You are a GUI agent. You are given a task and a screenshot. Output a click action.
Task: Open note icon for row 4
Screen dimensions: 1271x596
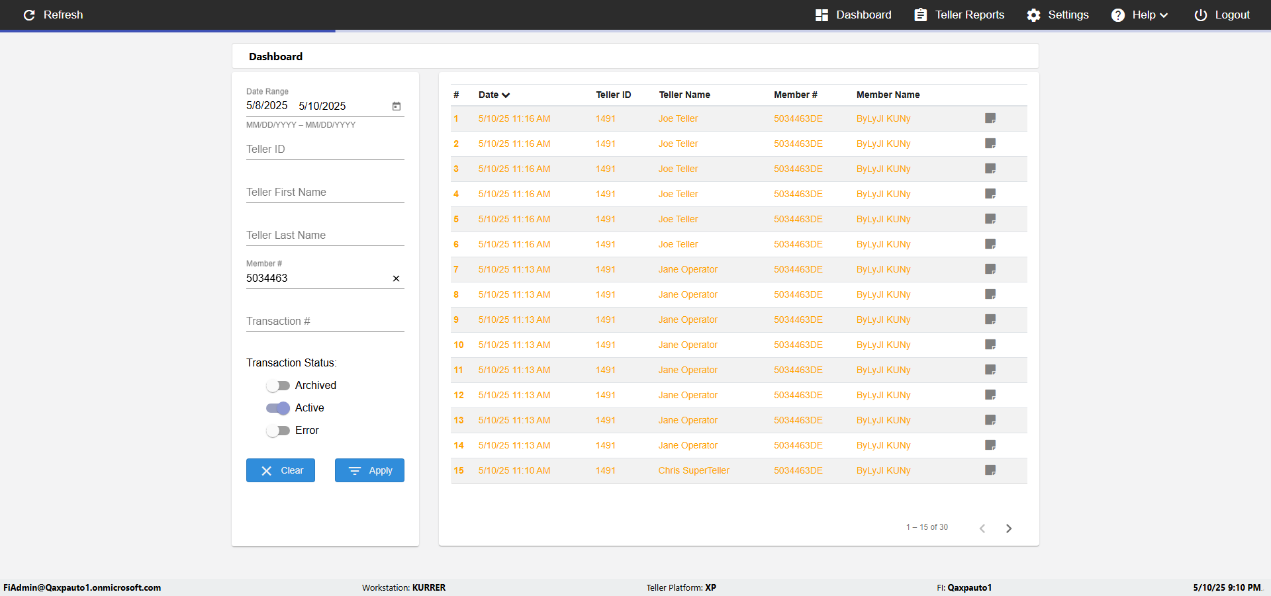point(990,194)
